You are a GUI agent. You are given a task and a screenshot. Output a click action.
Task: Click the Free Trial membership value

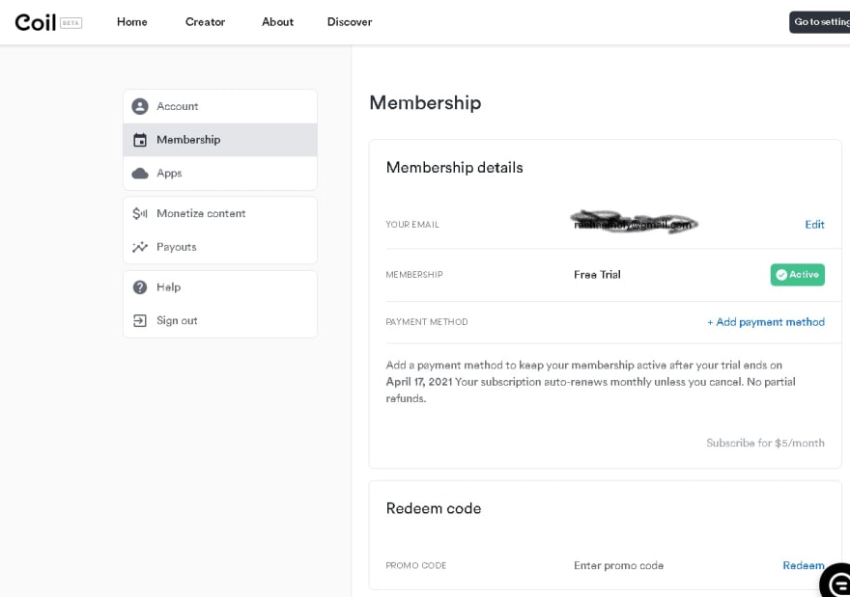pos(597,275)
